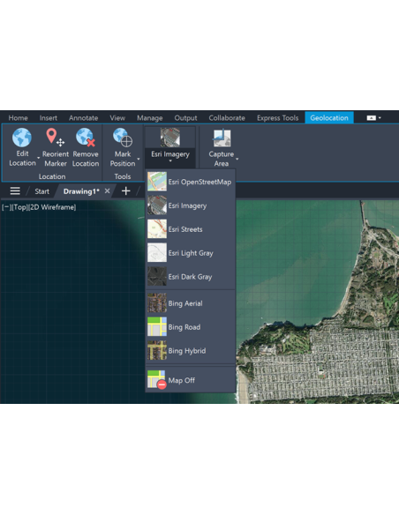Open the file tabs hamburger menu
This screenshot has height=515, width=399.
(x=15, y=190)
